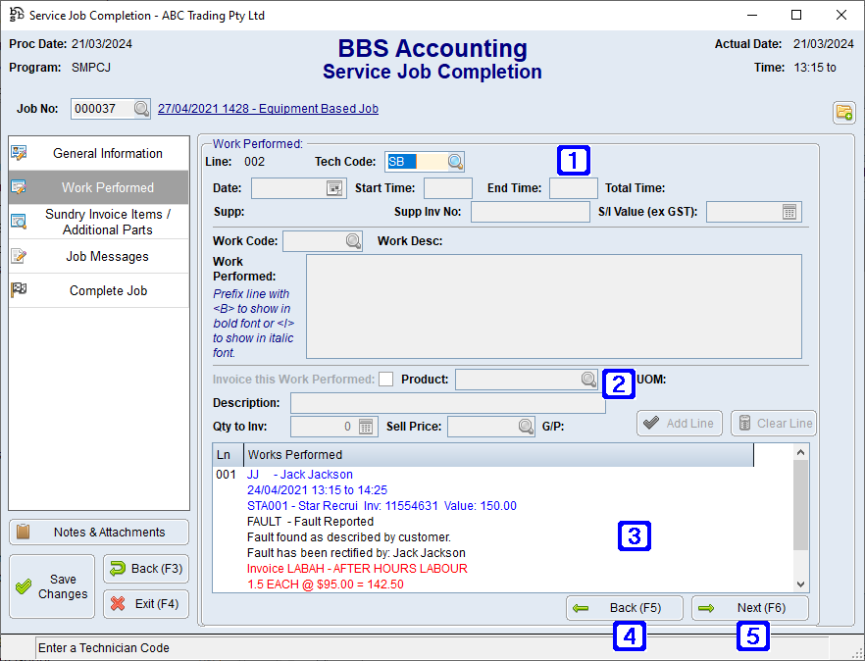This screenshot has height=661, width=865.
Task: Click Save Changes
Action: point(51,586)
